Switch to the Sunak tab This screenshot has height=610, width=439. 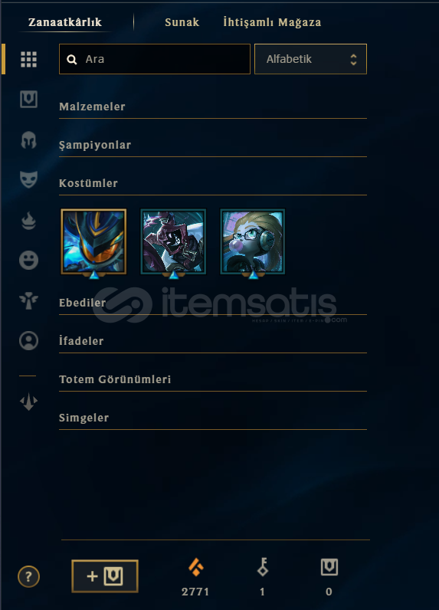pos(182,22)
